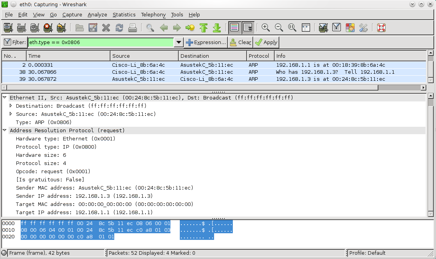
Task: Close this capture file icon
Action: [106, 28]
